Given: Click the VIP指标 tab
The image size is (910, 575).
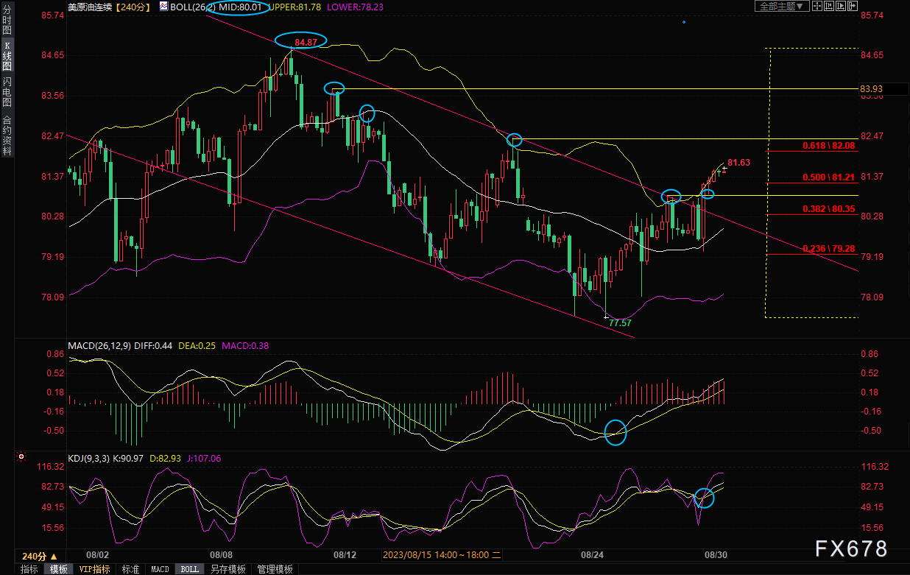Looking at the screenshot, I should (x=94, y=569).
